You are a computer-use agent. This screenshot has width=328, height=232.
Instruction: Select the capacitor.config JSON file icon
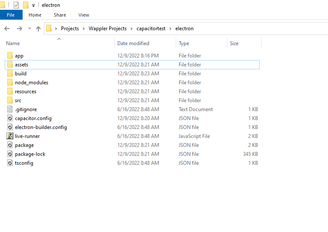[x=10, y=118]
